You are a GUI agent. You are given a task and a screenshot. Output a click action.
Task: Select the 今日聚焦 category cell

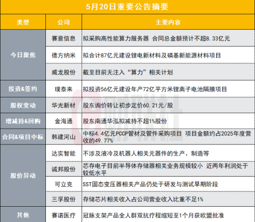23,55
